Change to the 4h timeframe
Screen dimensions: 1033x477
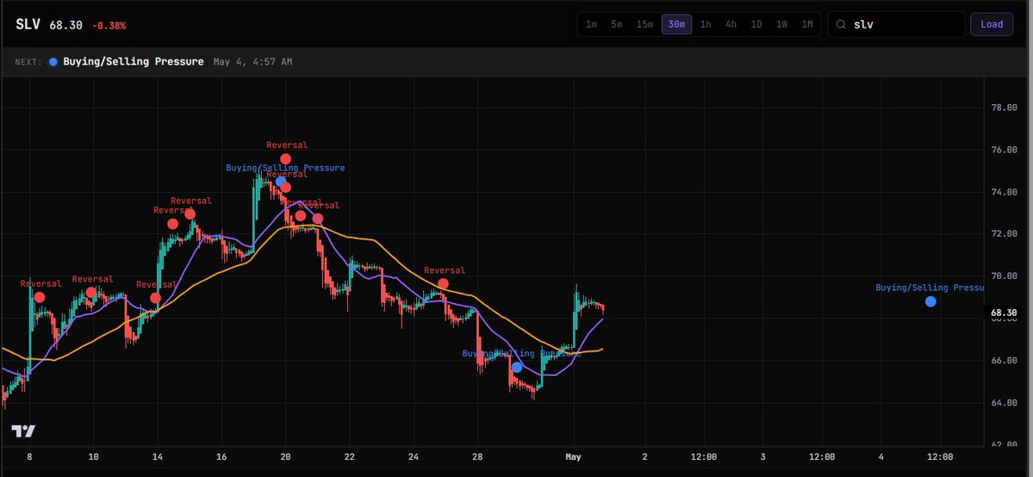[x=731, y=24]
